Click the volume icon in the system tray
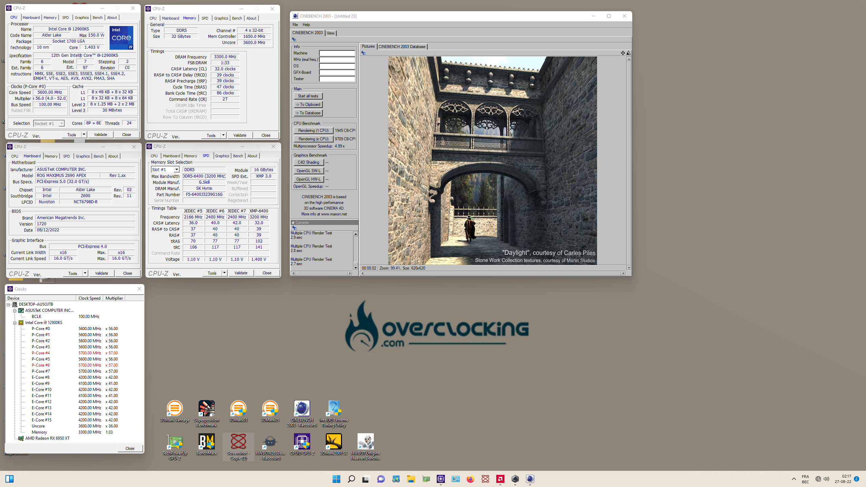 [x=826, y=479]
